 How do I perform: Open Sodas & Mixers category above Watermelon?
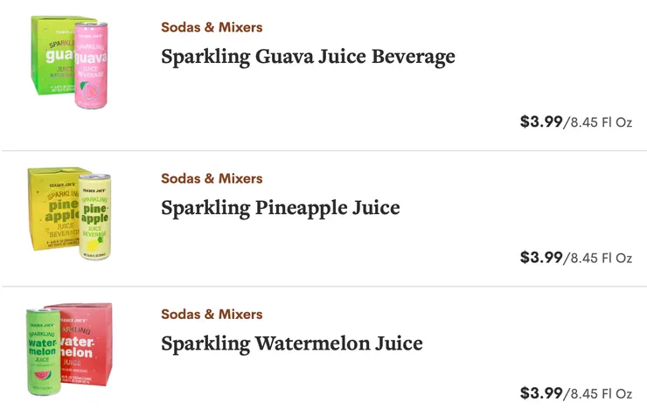212,314
